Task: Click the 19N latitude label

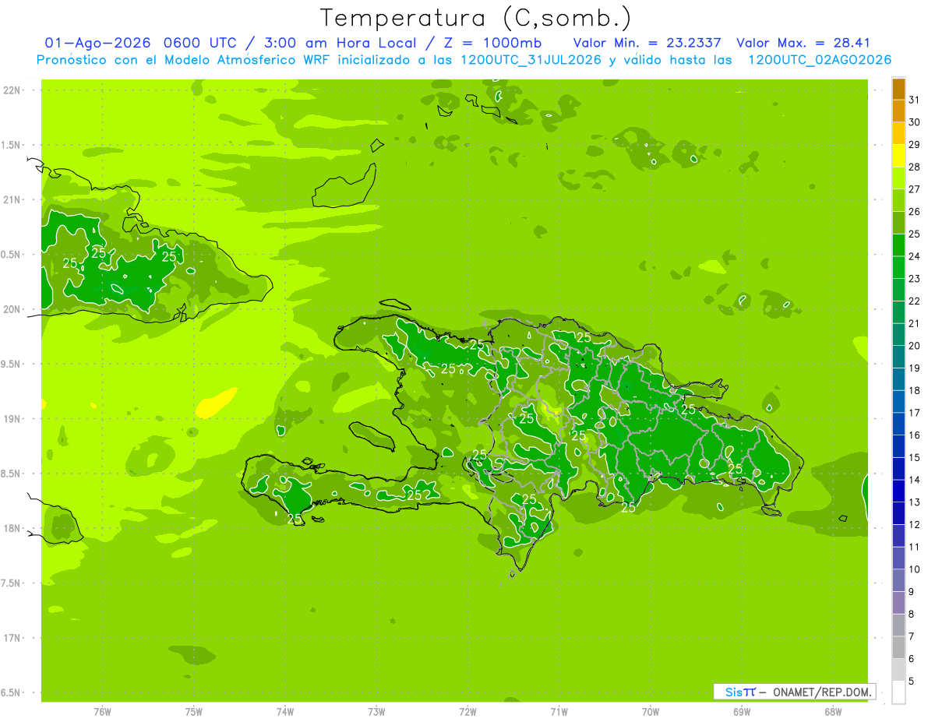Action: (12, 419)
